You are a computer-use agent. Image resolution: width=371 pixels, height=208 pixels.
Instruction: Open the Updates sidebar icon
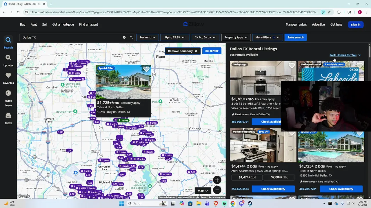[x=8, y=58]
